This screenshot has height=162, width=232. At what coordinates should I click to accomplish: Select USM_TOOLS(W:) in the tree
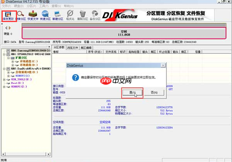click(21, 79)
